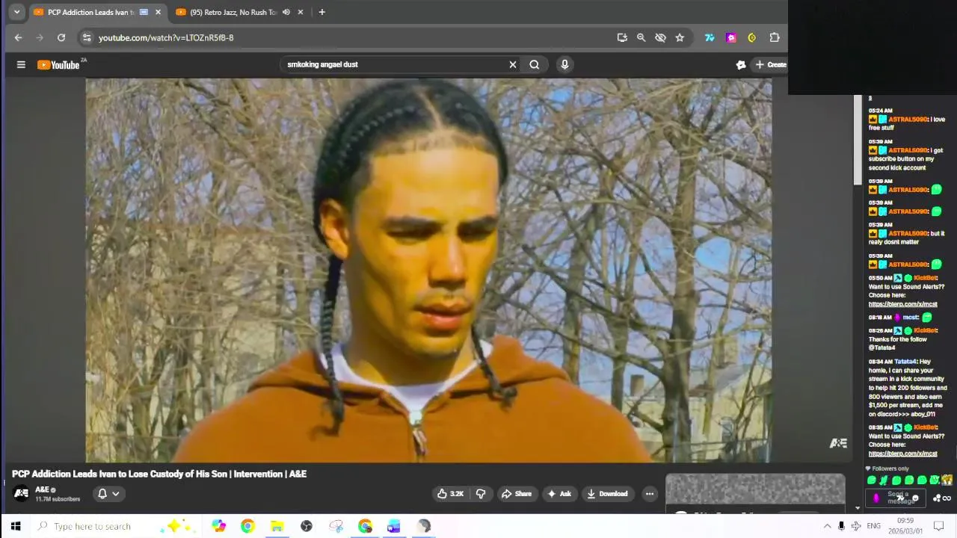Open the Snipping Tool taskbar icon

point(336,526)
